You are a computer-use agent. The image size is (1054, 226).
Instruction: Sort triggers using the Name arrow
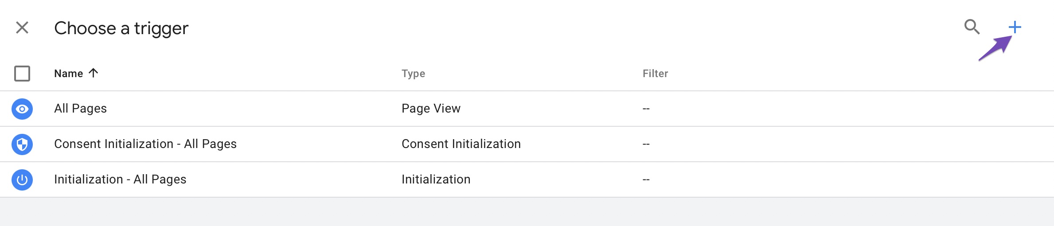click(x=93, y=73)
